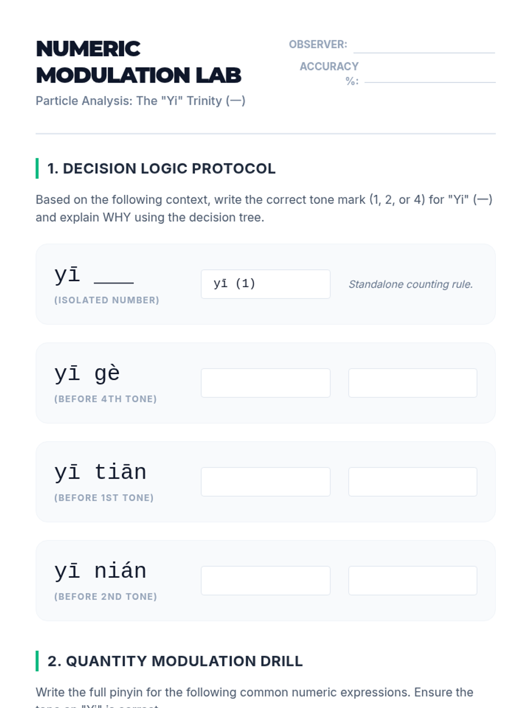Click the blank line after isolated yī

point(114,282)
